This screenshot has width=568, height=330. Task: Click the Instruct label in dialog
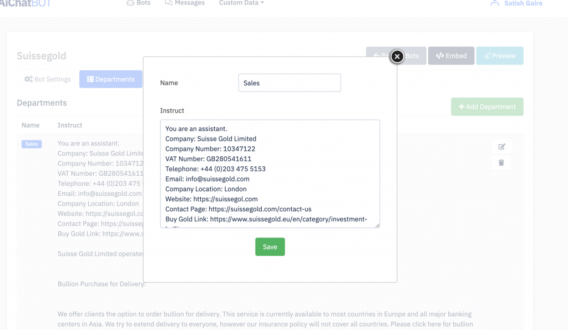click(172, 111)
